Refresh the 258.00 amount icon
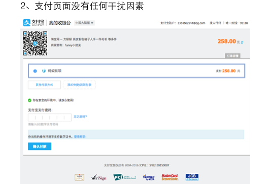 pyautogui.click(x=242, y=42)
